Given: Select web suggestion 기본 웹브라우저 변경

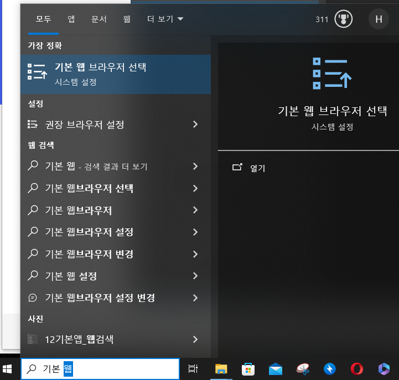Looking at the screenshot, I should 116,254.
